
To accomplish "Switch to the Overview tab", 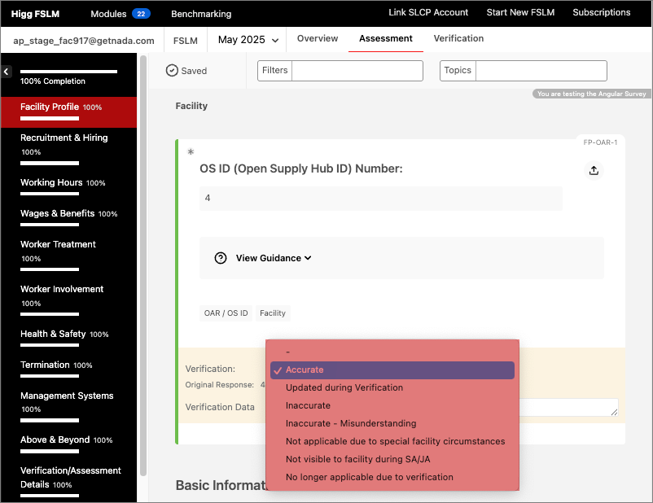I will point(318,38).
